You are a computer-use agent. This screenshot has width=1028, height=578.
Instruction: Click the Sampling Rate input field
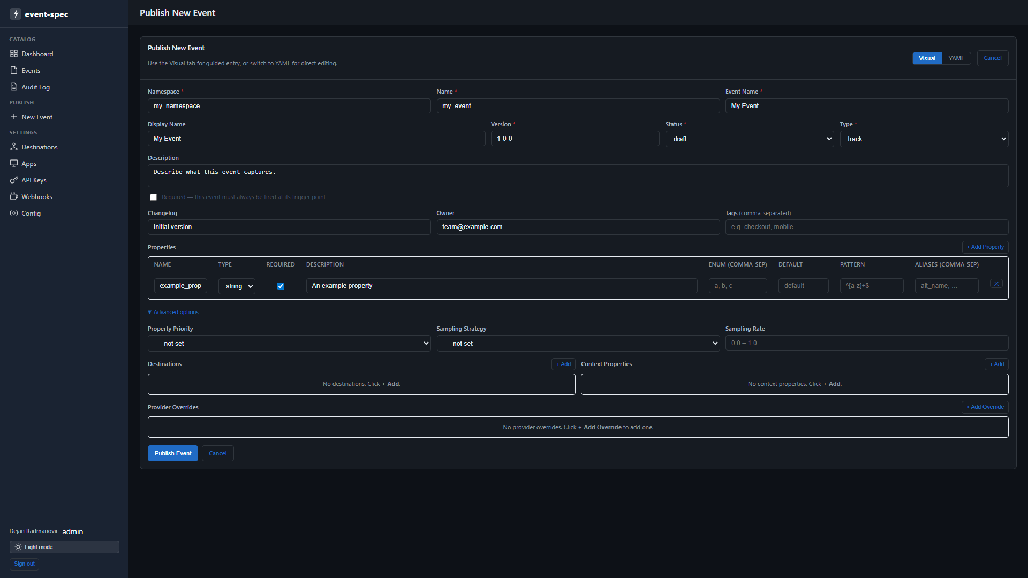pyautogui.click(x=867, y=343)
